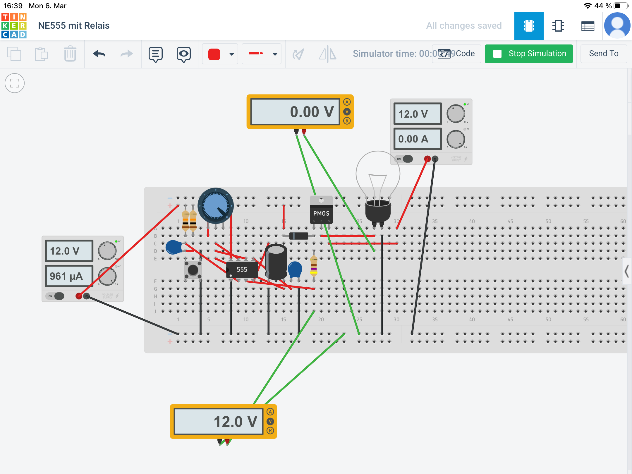Screen dimensions: 632x474
Task: Click the Copy icon in toolbar
Action: click(x=14, y=54)
